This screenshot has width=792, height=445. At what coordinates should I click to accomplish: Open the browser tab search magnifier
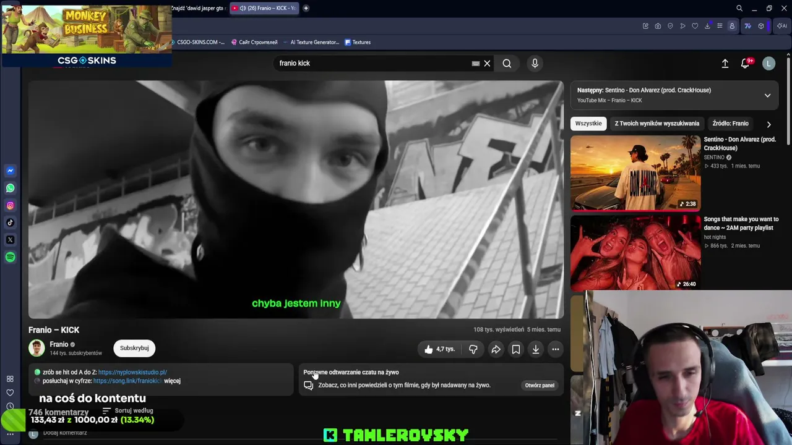[739, 8]
